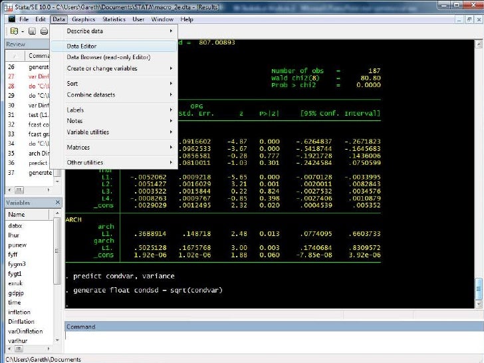Open the Graphics menu
484x363 pixels.
pos(84,19)
